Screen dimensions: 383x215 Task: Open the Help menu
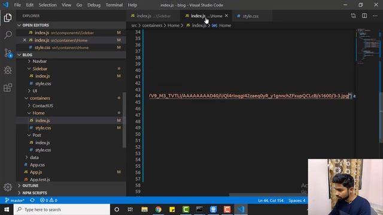(x=132, y=5)
